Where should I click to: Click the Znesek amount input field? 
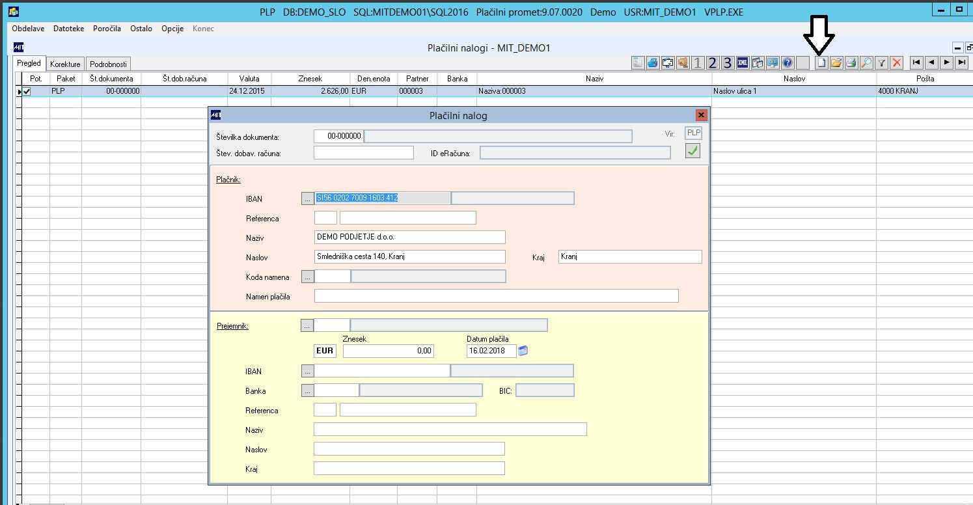click(388, 351)
